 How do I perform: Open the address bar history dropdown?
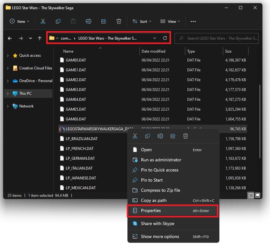[154, 38]
